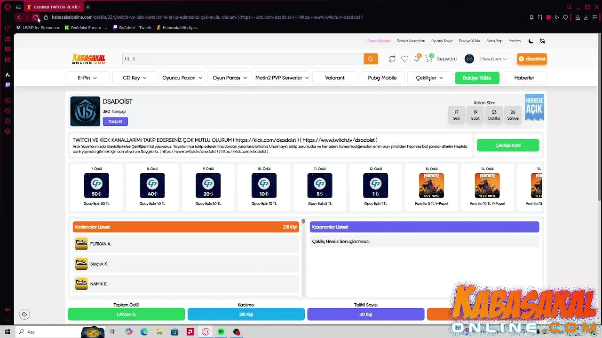Screen dimensions: 602x338
Task: Open Windows Start button
Action: pyautogui.click(x=8, y=332)
